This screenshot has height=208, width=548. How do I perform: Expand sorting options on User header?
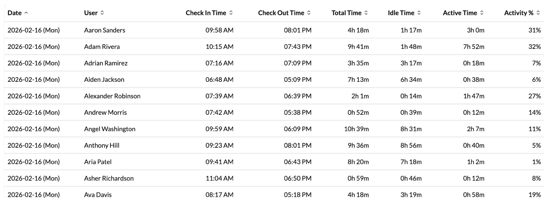[102, 12]
